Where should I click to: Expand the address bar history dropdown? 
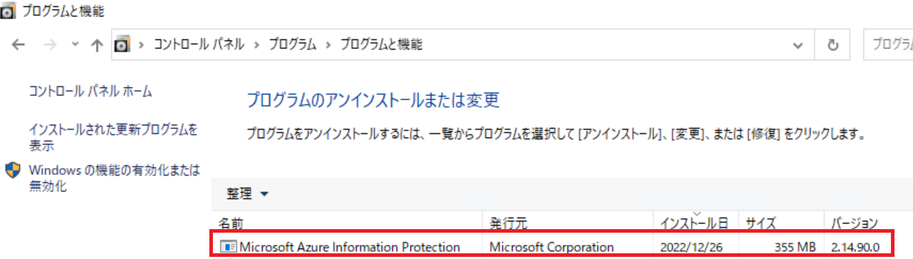pyautogui.click(x=798, y=45)
